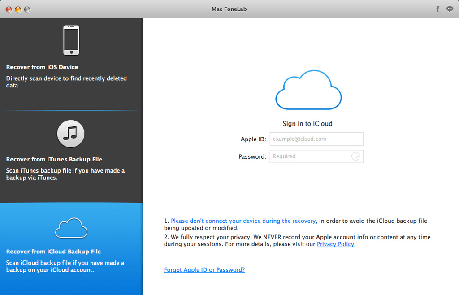Open the Privacy Policy link
This screenshot has width=459, height=295.
click(335, 244)
